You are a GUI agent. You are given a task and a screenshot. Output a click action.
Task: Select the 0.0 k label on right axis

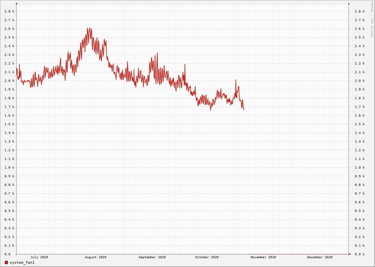[360, 254]
